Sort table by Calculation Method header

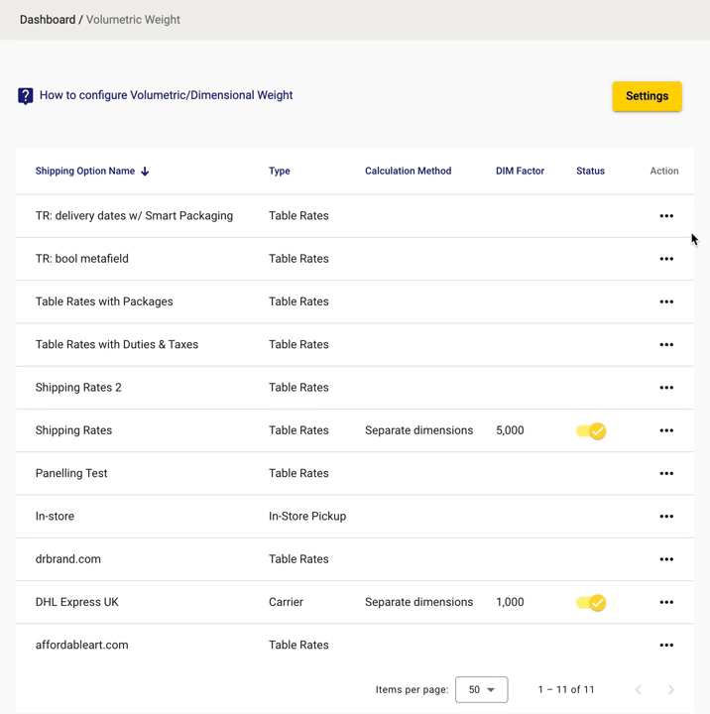click(409, 171)
